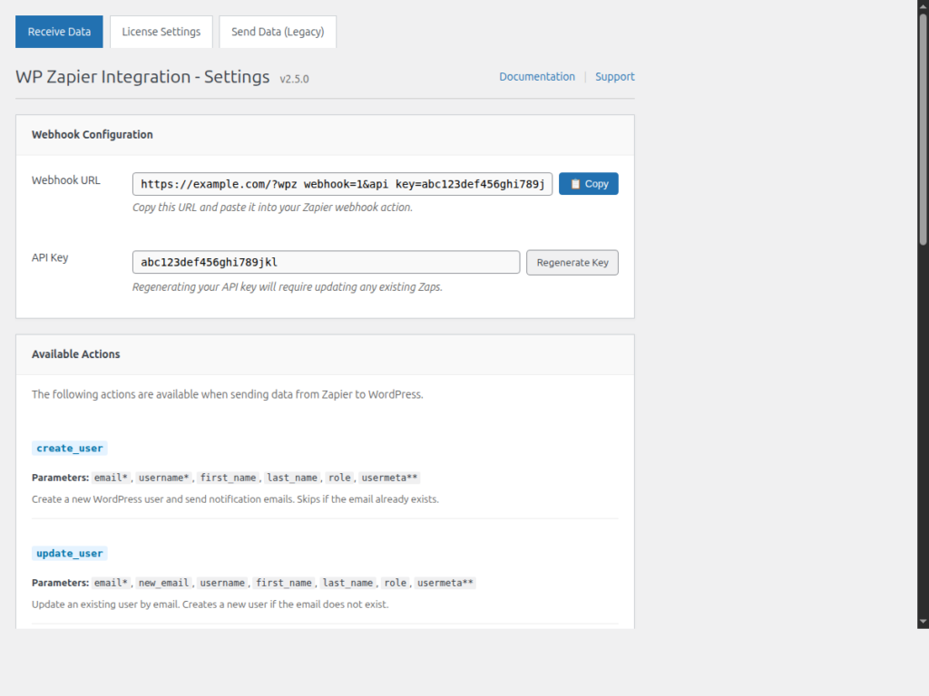Open the Documentation link
This screenshot has width=929, height=696.
coord(537,77)
